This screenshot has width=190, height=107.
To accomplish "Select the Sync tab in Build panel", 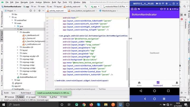I will [x=13, y=93].
